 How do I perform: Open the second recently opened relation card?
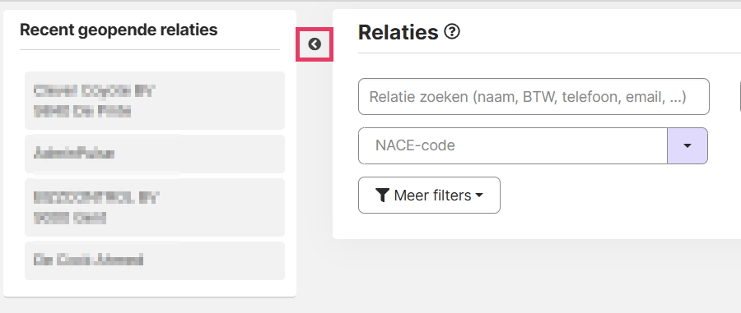[x=155, y=154]
